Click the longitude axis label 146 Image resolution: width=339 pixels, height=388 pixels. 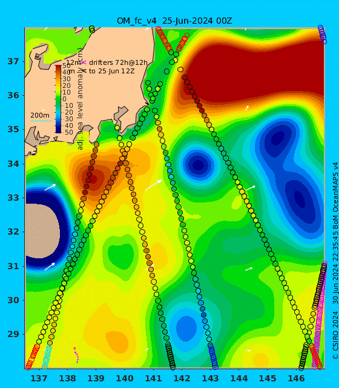click(x=296, y=378)
